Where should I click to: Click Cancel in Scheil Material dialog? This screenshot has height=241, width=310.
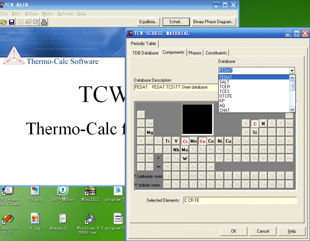pyautogui.click(x=263, y=231)
